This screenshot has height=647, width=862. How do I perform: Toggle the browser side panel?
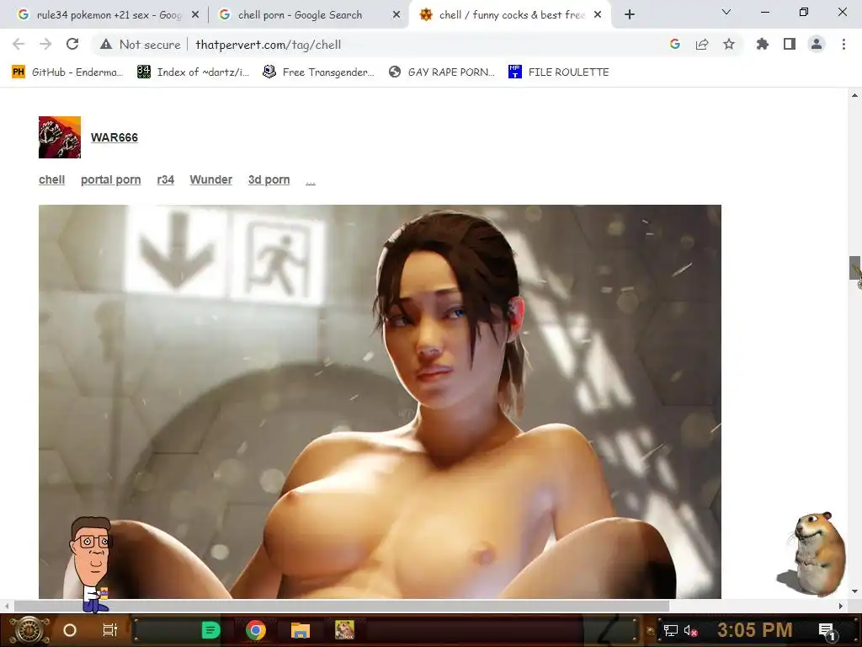tap(790, 44)
